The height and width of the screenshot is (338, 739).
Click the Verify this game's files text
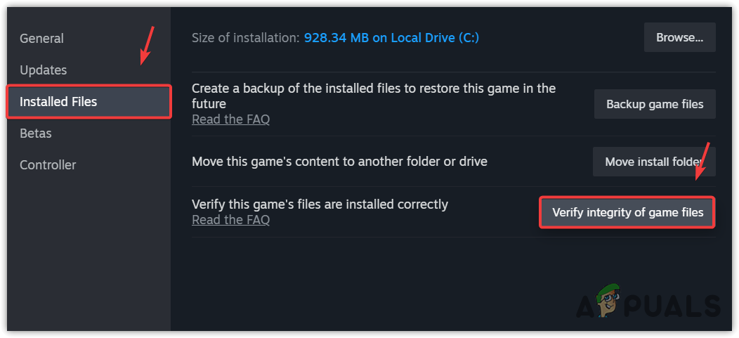320,204
